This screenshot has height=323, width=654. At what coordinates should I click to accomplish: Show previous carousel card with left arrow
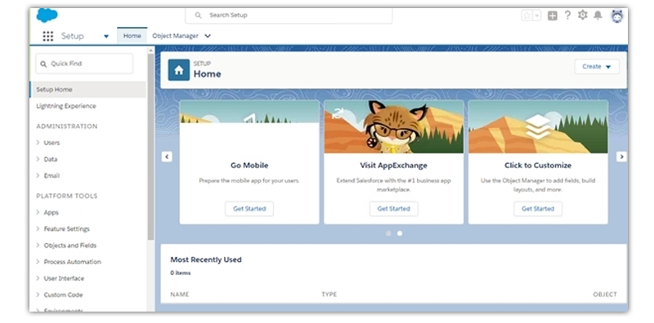tap(167, 157)
